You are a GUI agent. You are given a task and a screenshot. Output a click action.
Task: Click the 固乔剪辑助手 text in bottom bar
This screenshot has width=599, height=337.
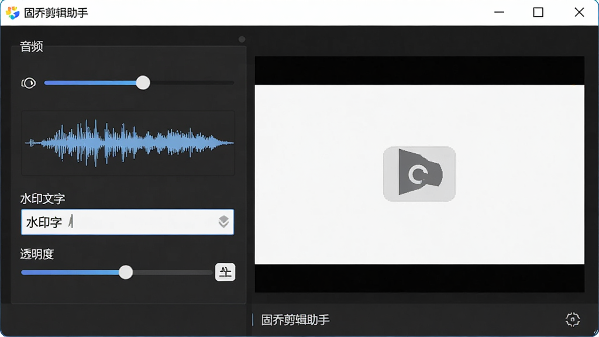[x=295, y=320]
